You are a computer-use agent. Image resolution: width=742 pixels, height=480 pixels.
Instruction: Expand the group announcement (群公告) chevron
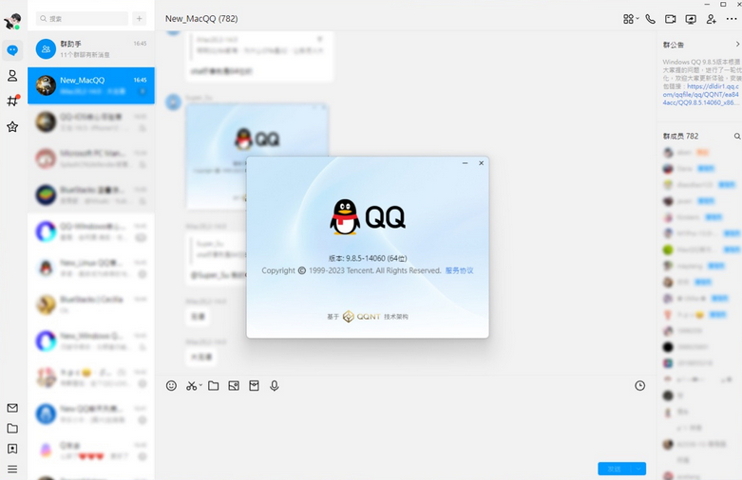(x=736, y=45)
